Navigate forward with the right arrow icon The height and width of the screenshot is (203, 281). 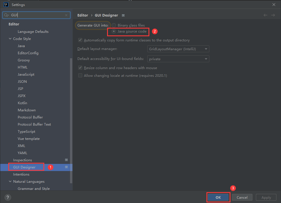point(273,15)
